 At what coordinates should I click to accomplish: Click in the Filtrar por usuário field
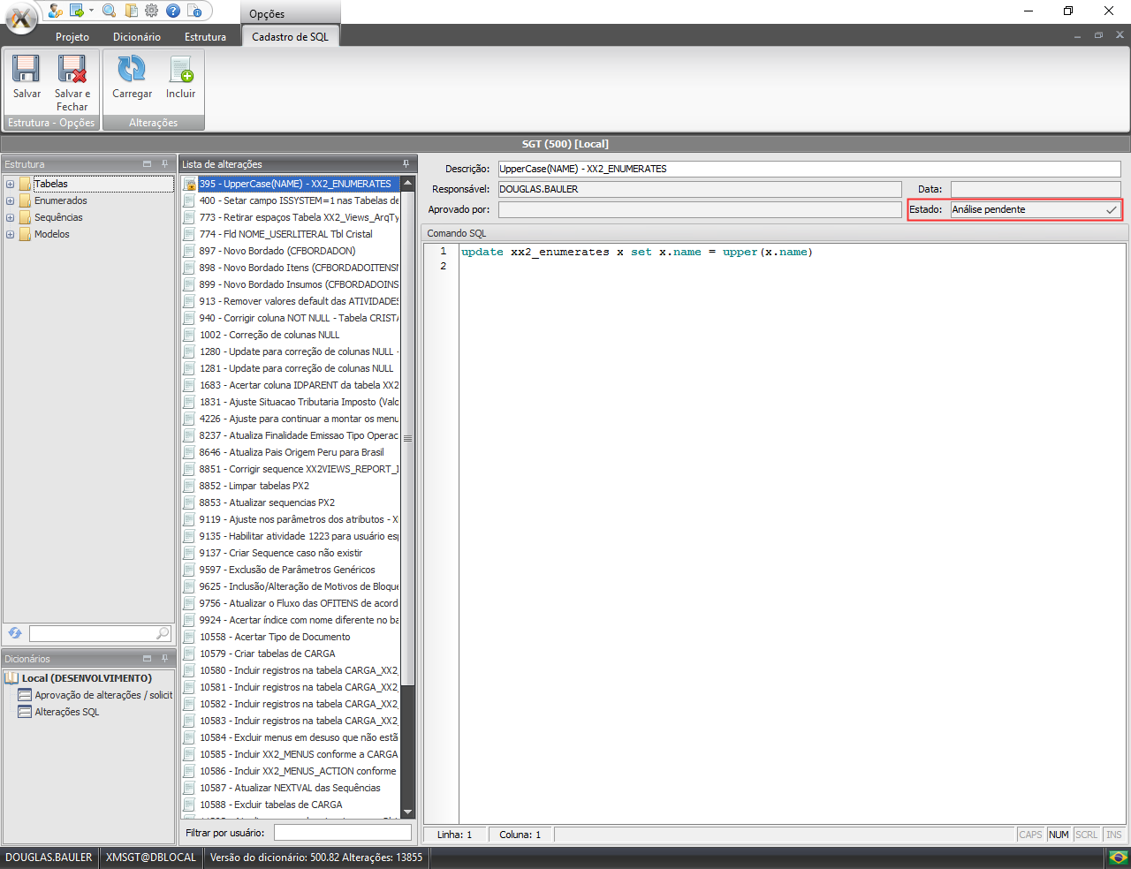pyautogui.click(x=343, y=833)
